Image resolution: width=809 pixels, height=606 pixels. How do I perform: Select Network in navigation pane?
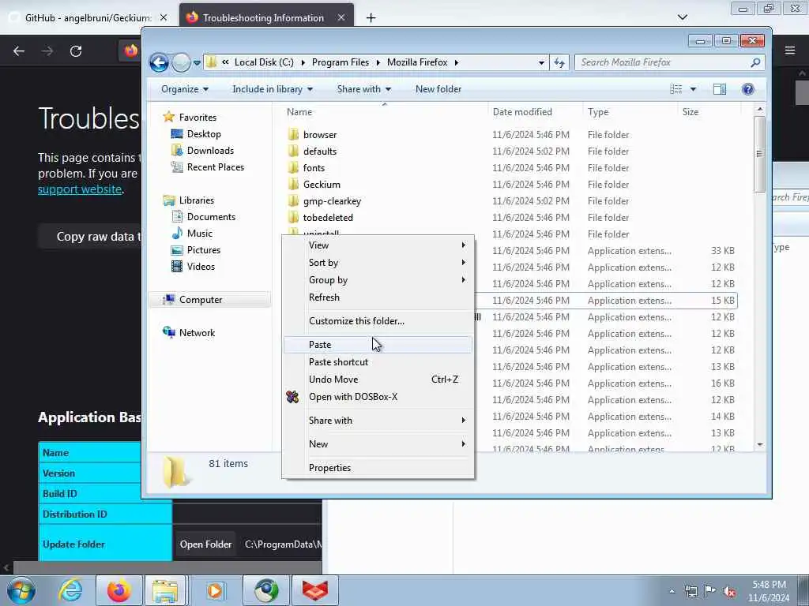coord(189,333)
